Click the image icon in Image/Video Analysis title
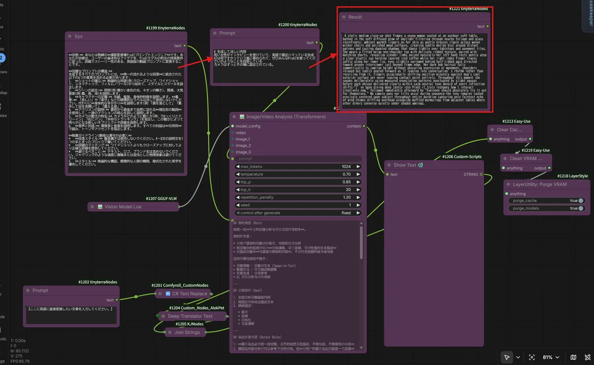This screenshot has height=365, width=594. click(x=243, y=117)
